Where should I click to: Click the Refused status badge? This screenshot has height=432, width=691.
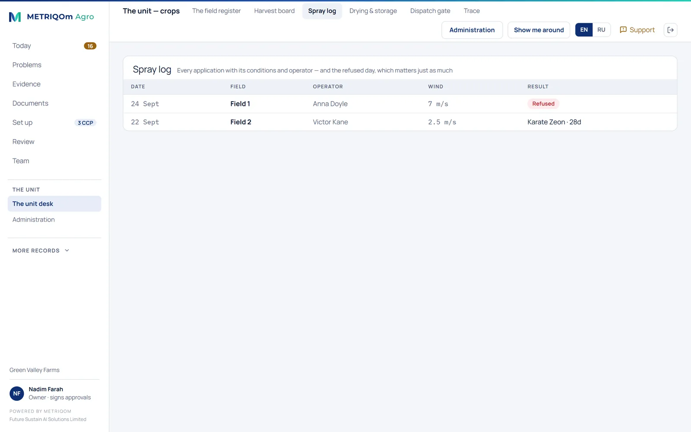pos(543,104)
